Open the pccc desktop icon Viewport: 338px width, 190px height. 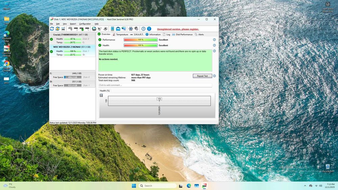pyautogui.click(x=6, y=80)
